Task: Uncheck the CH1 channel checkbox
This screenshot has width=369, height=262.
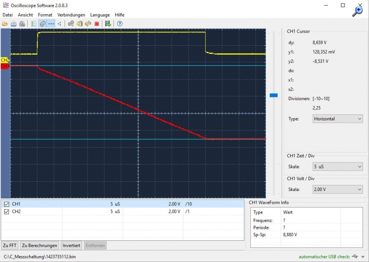Action: click(6, 204)
